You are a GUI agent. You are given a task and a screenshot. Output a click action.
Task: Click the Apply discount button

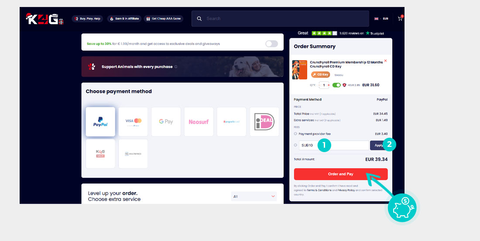click(x=379, y=145)
